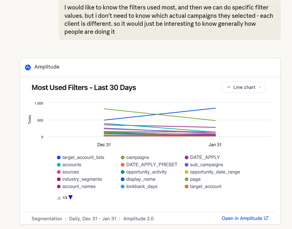This screenshot has width=292, height=229.
Task: Click the sources pink legend dot
Action: 59,172
